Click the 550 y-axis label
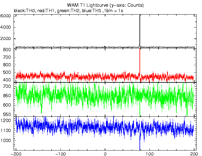This screenshot has height=156, width=202. pyautogui.click(x=7, y=115)
